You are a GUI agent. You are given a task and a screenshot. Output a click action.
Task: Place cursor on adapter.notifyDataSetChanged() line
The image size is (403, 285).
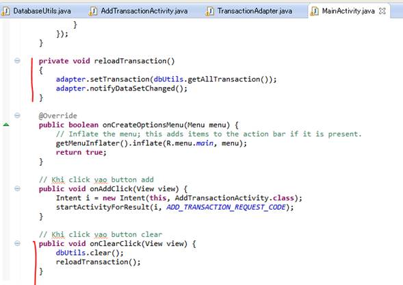tap(122, 88)
